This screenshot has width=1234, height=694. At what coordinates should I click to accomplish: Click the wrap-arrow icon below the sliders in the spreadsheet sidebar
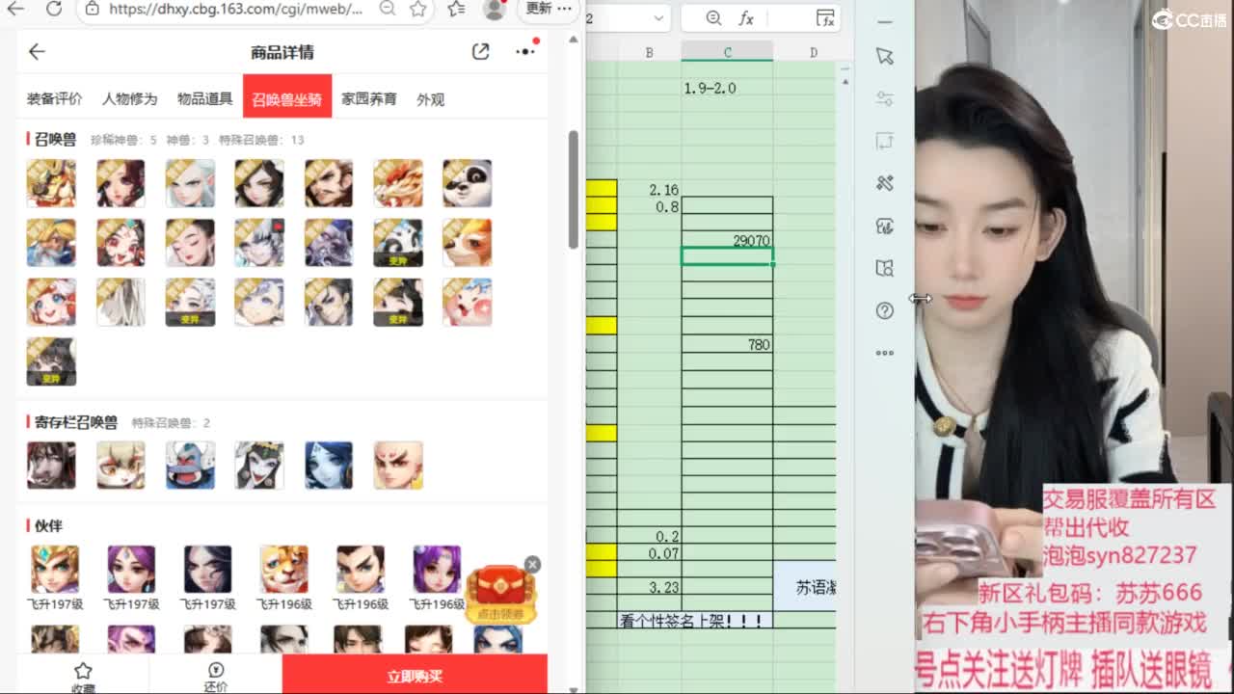pyautogui.click(x=885, y=141)
